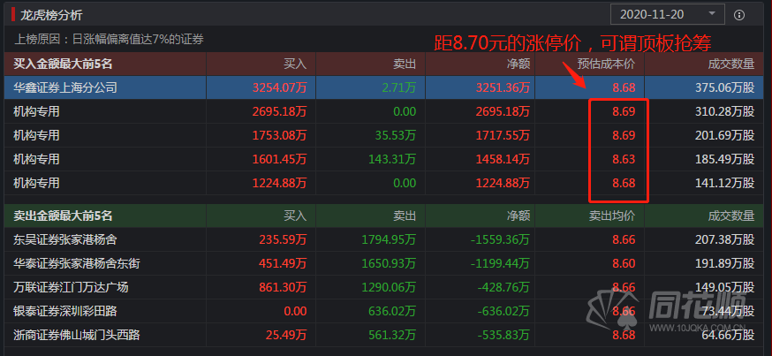Open the 2020-11-20 date dropdown
Viewport: 772px width, 356px height.
[x=667, y=14]
